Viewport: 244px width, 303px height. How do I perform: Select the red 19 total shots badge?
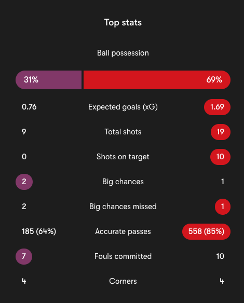(x=221, y=132)
